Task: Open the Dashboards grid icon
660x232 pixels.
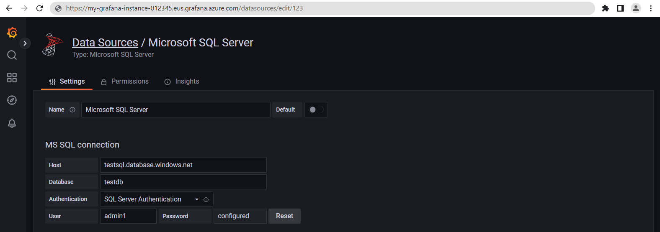Action: [12, 77]
